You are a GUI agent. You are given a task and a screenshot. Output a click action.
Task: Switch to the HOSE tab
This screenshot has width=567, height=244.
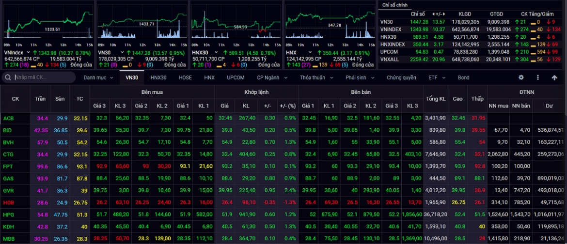point(185,78)
